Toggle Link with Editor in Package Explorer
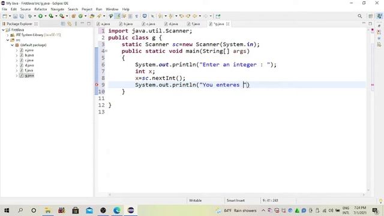This screenshot has height=216, width=384. [x=70, y=24]
